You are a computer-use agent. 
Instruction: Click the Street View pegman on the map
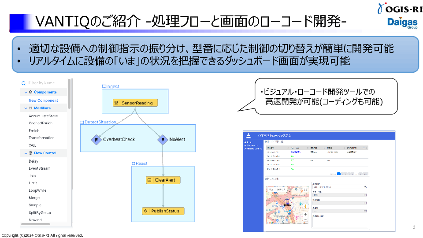305,206
